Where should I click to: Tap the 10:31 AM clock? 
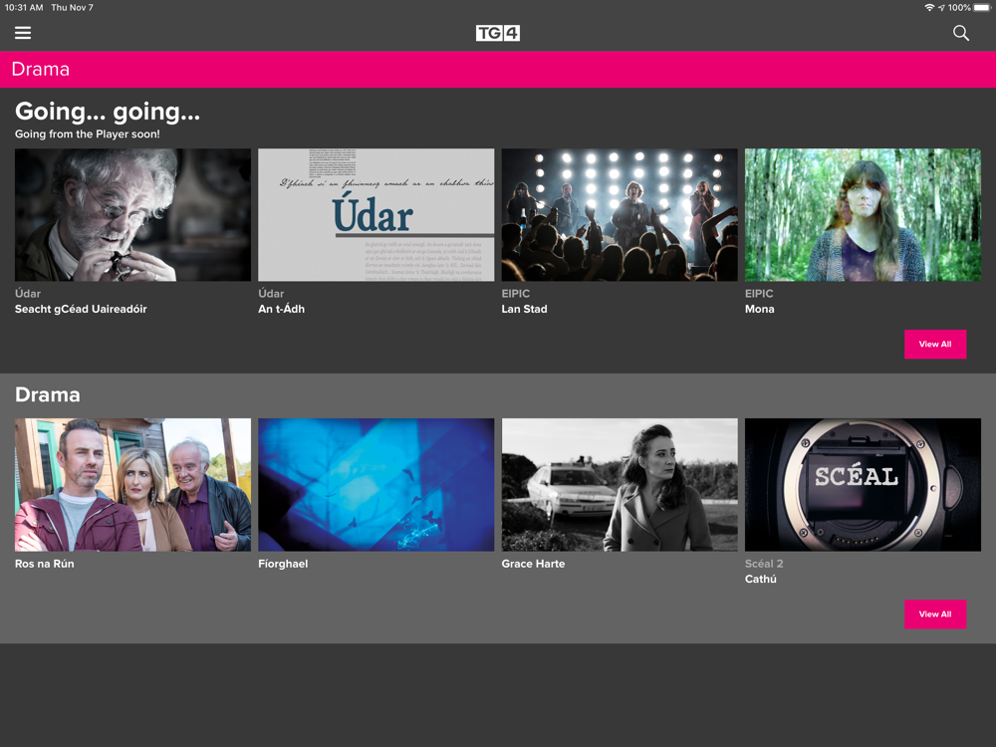coord(24,8)
